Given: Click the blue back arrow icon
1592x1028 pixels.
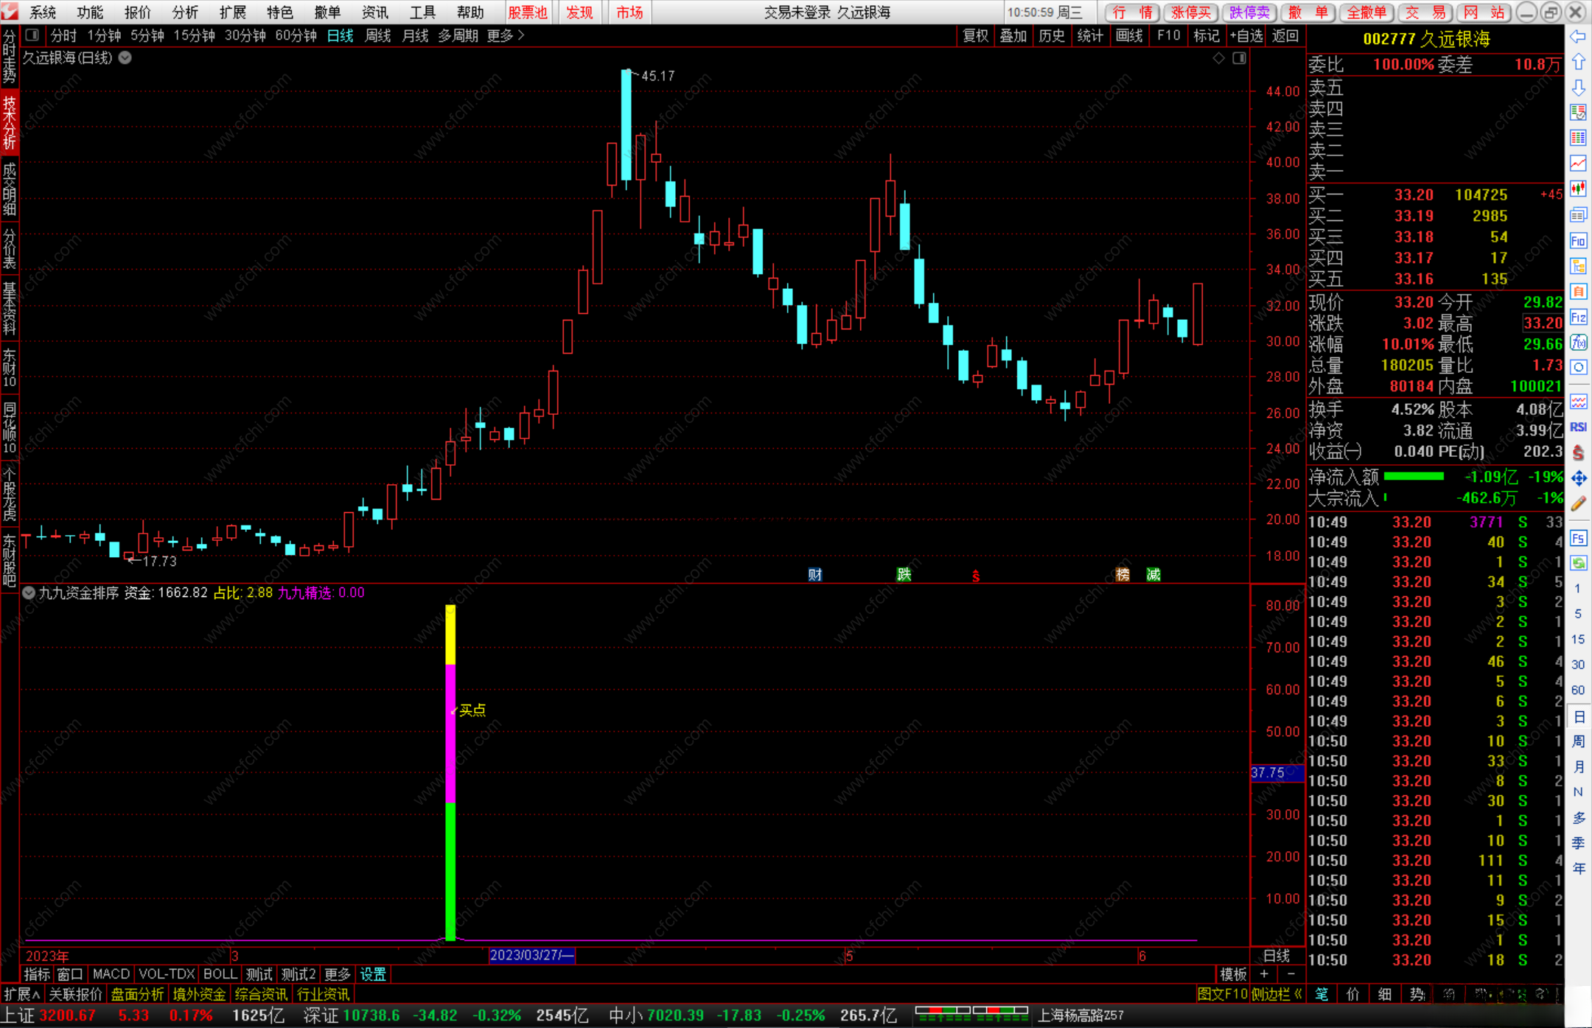Looking at the screenshot, I should 1578,37.
